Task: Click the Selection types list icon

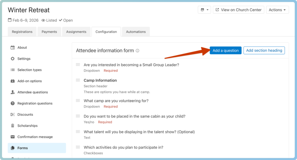Action: 13,70
